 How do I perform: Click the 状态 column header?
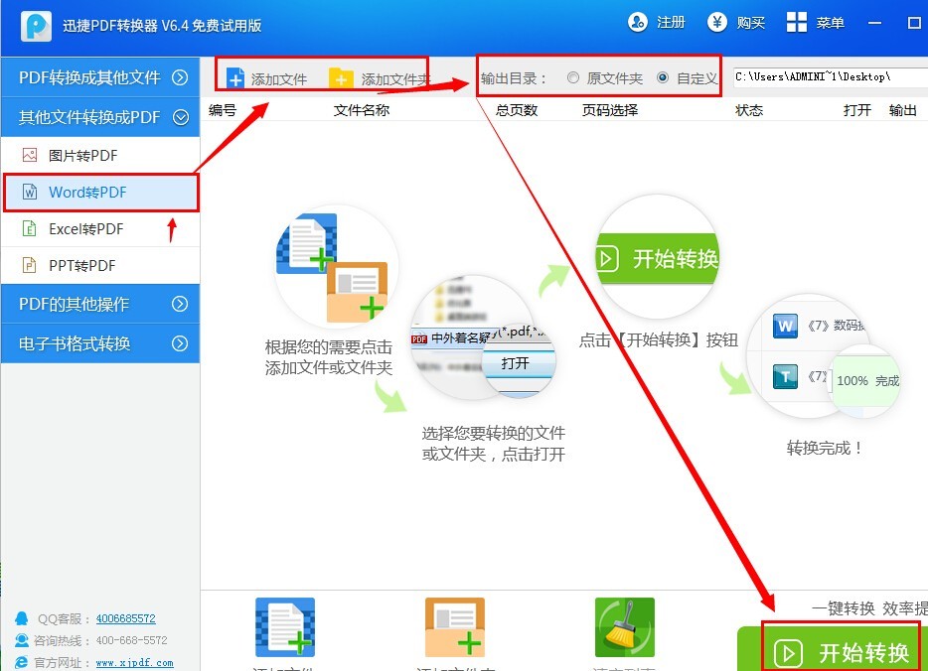749,110
